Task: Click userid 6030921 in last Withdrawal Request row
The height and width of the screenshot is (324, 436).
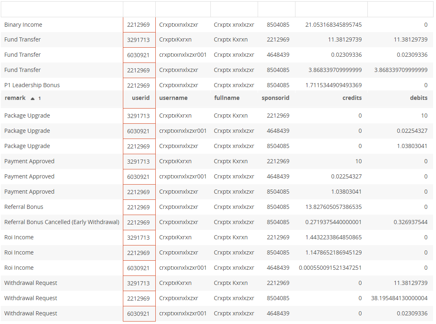Action: point(138,313)
